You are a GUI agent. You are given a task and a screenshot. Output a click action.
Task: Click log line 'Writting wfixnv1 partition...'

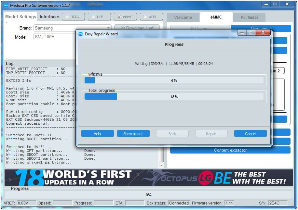tap(39, 162)
